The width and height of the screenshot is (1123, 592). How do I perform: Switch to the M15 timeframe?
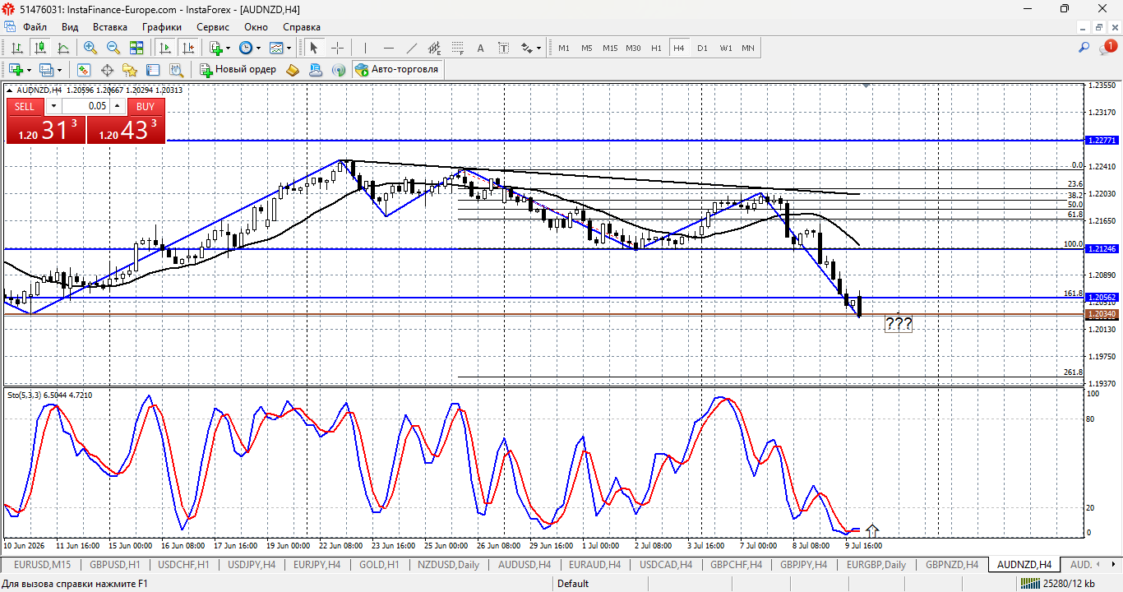click(610, 48)
